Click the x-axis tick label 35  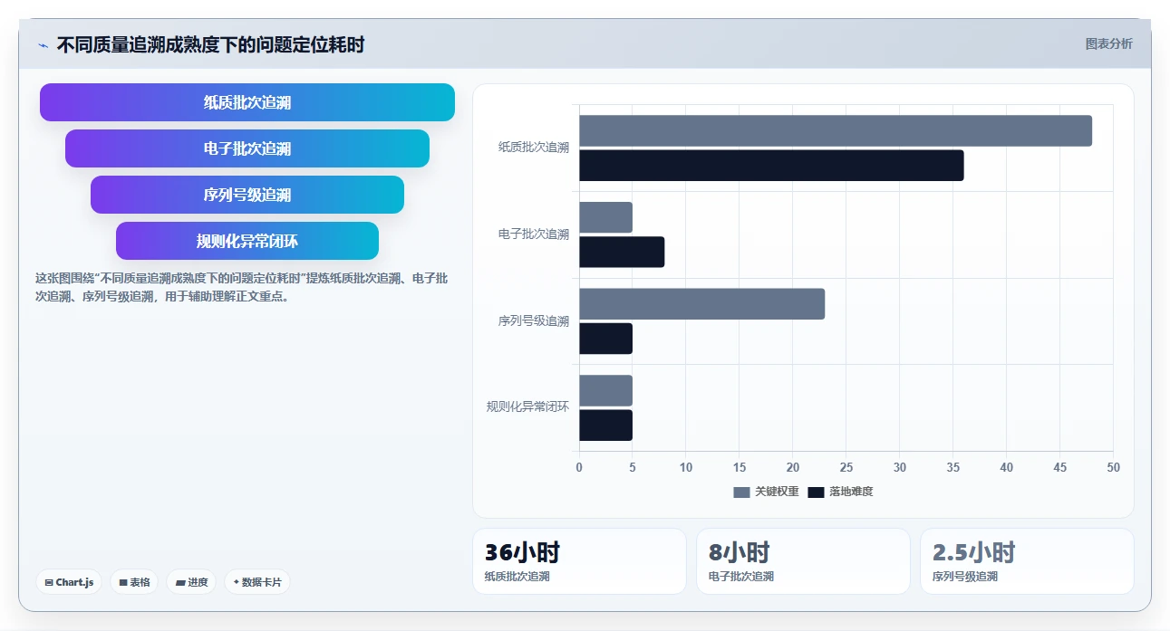tap(953, 467)
